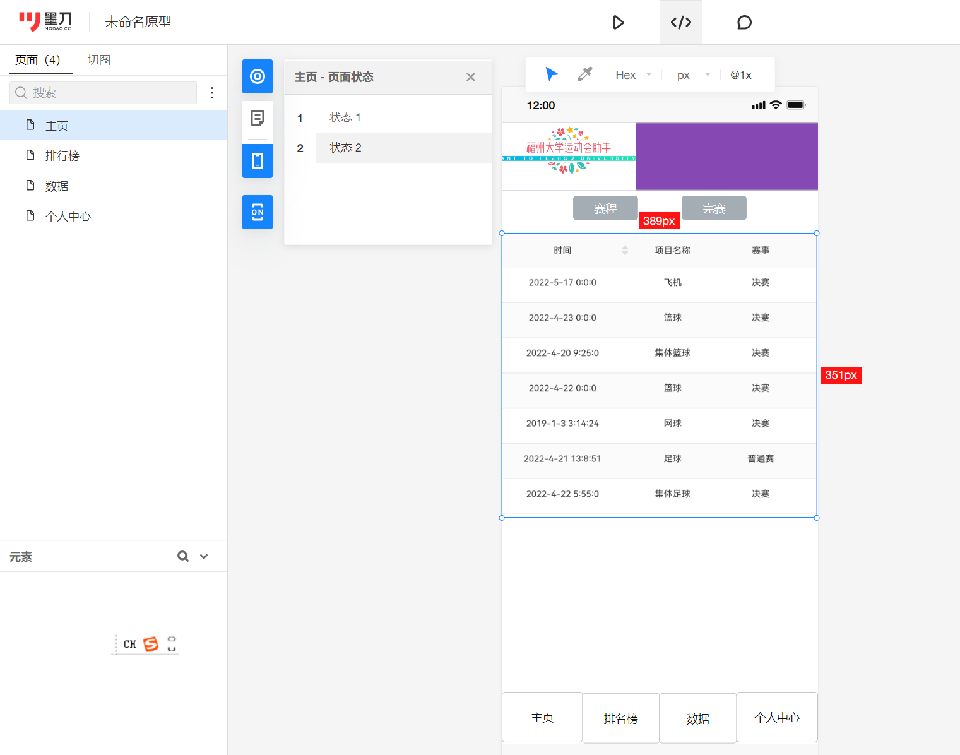Select the arrow pointer tool
The width and height of the screenshot is (960, 755).
552,74
